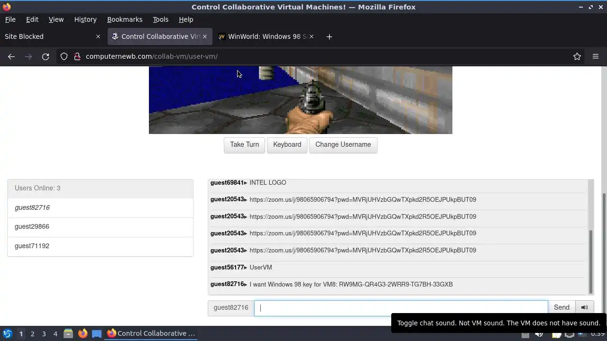The width and height of the screenshot is (607, 341).
Task: Open the on-screen Keyboard button
Action: [287, 144]
